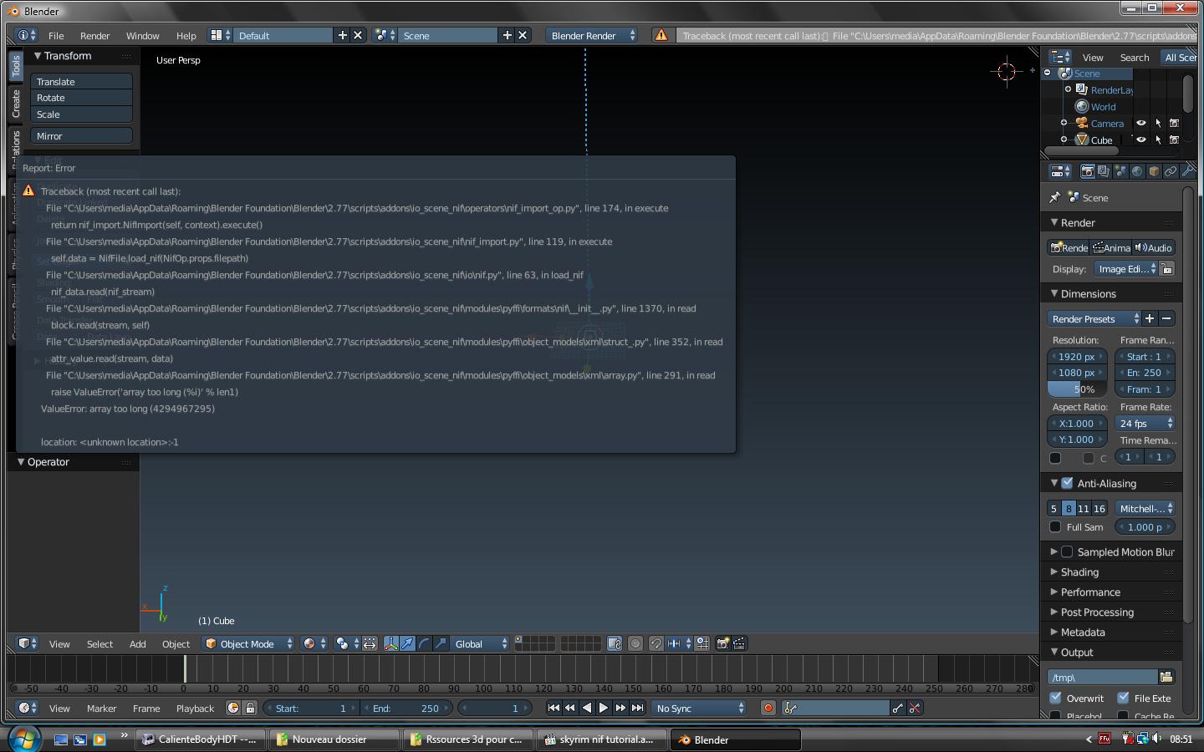Image resolution: width=1204 pixels, height=752 pixels.
Task: Open the File menu
Action: tap(56, 36)
